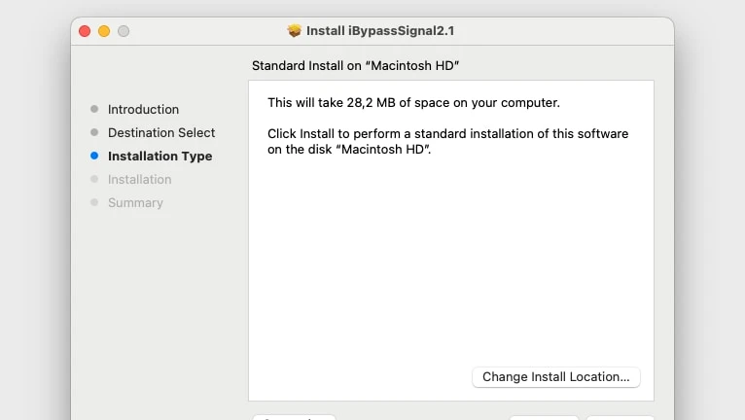Click the Change Install Location button

tap(556, 377)
